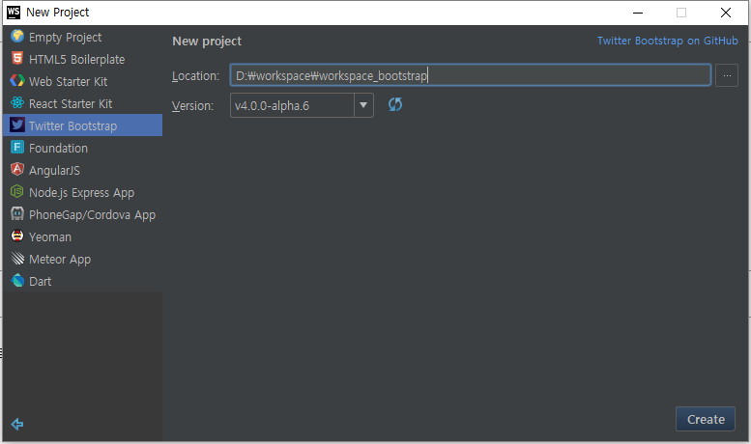Click the back arrow icon at bottom-left
751x444 pixels.
[17, 424]
